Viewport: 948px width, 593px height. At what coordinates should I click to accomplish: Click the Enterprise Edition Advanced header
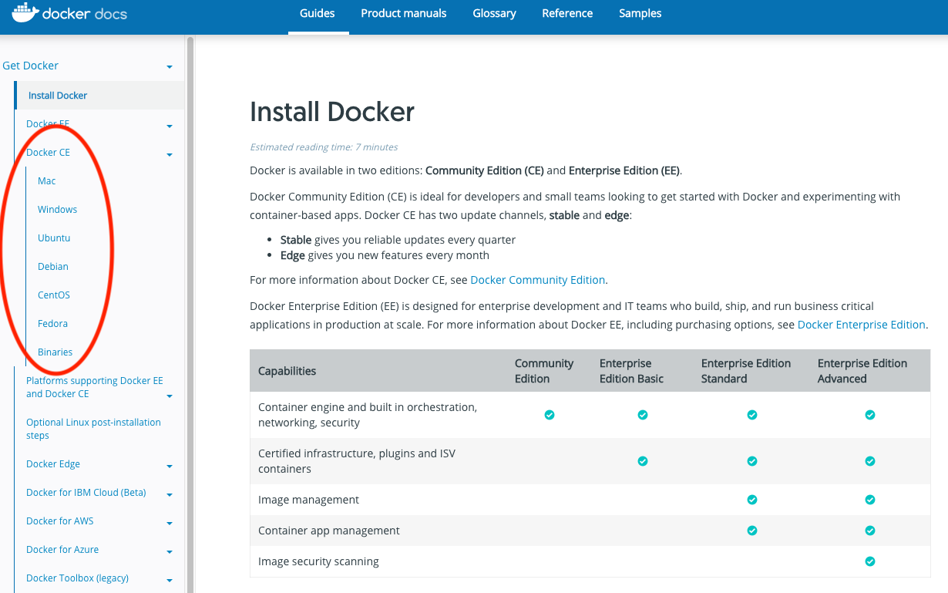862,371
